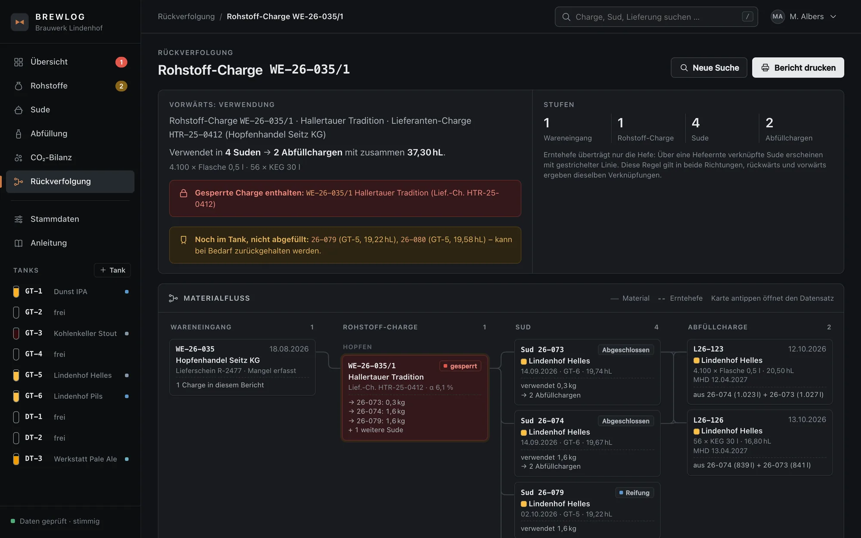Select the Sude menu label

[40, 110]
